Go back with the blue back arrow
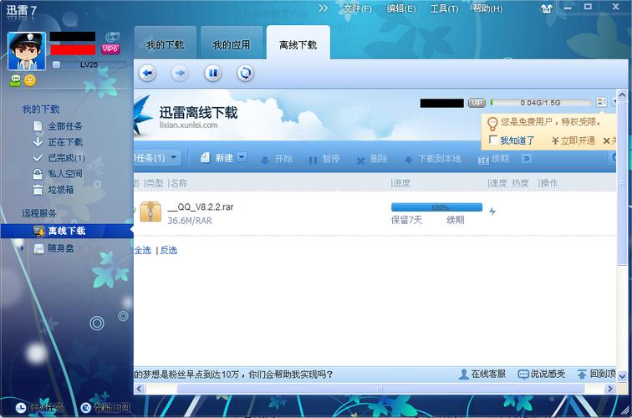This screenshot has width=632, height=418. (x=147, y=74)
